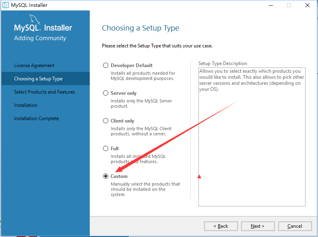
Task: Click the MySQL dolphin logo
Action: [x=35, y=19]
